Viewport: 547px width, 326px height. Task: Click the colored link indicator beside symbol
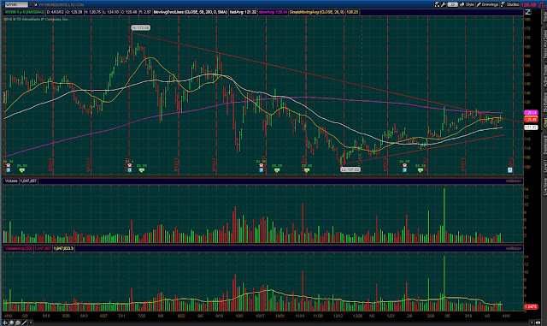click(x=35, y=4)
